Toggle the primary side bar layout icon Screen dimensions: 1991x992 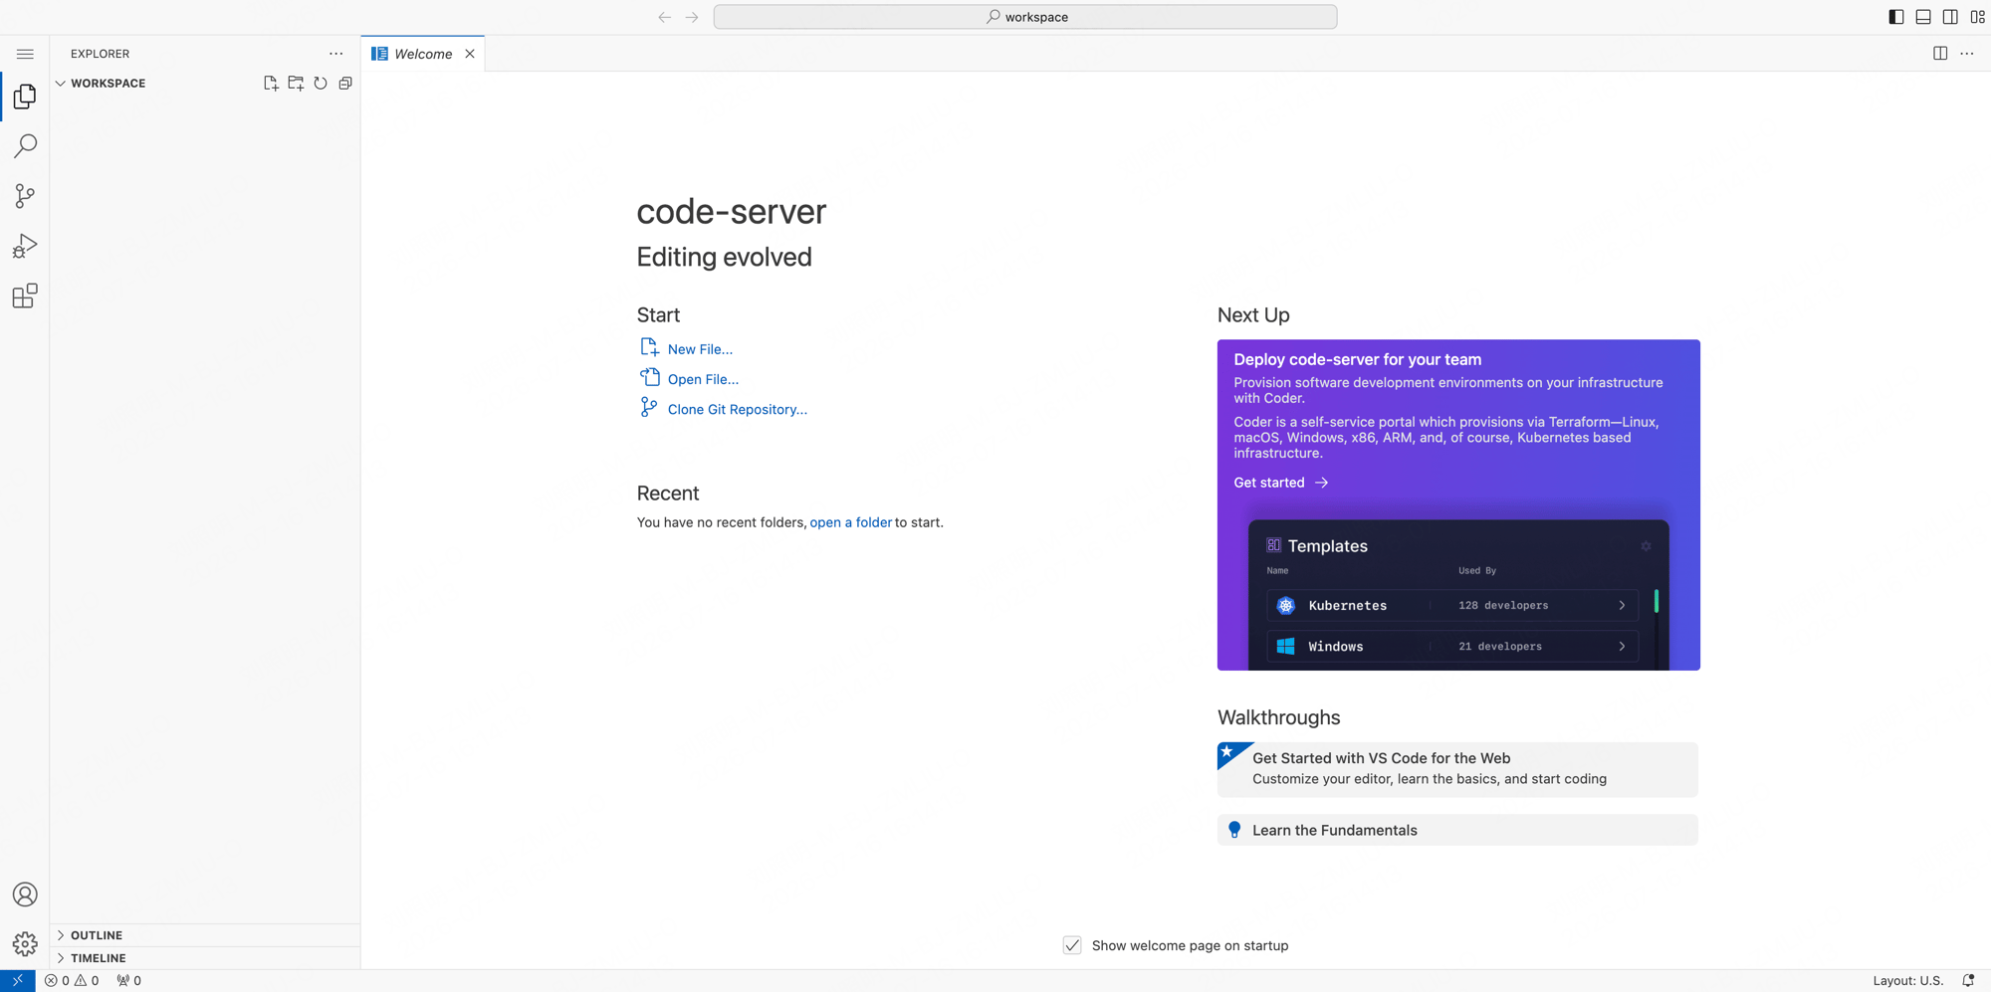(1896, 17)
